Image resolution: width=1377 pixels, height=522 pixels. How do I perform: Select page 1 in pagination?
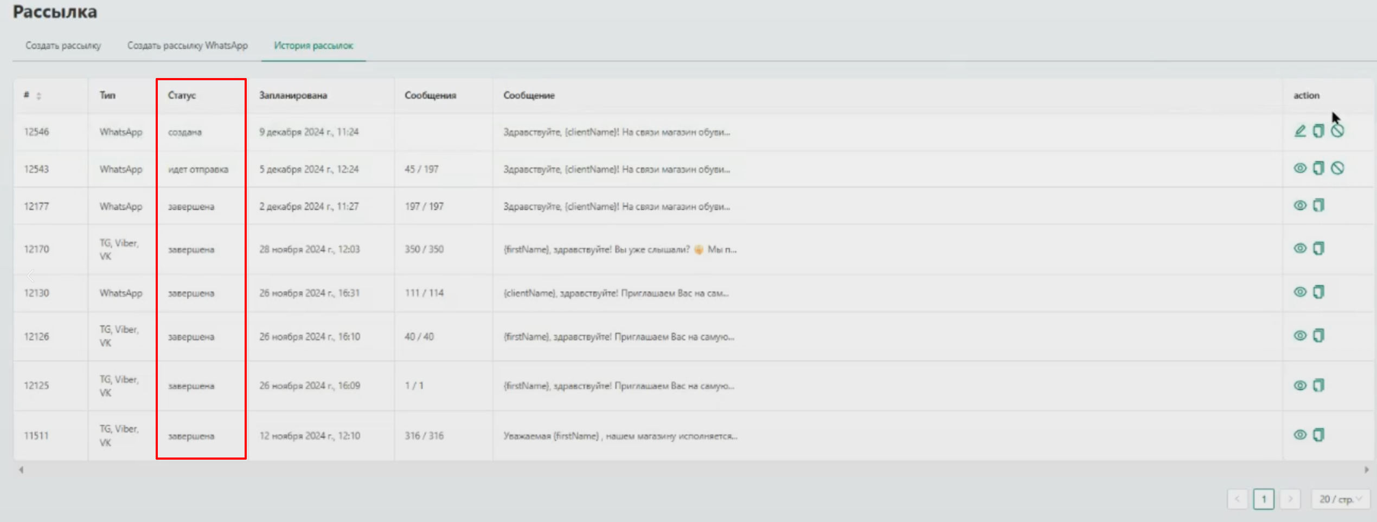1264,499
